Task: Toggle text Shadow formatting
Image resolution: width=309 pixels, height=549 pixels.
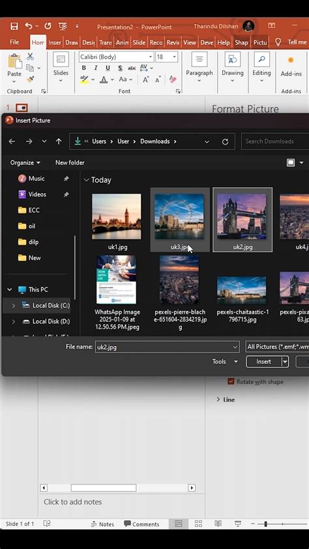Action: [120, 68]
